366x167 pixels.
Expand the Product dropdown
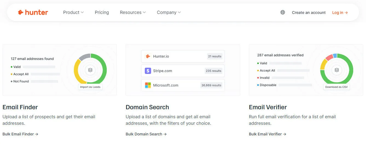coord(73,12)
